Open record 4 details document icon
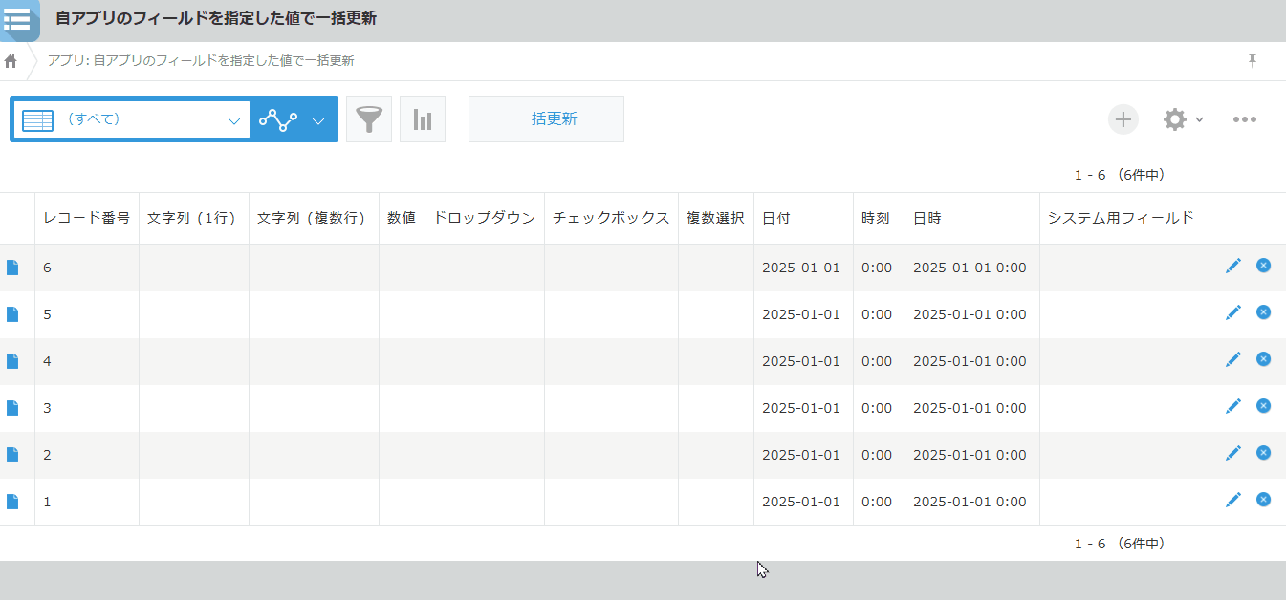1286x600 pixels. [12, 361]
